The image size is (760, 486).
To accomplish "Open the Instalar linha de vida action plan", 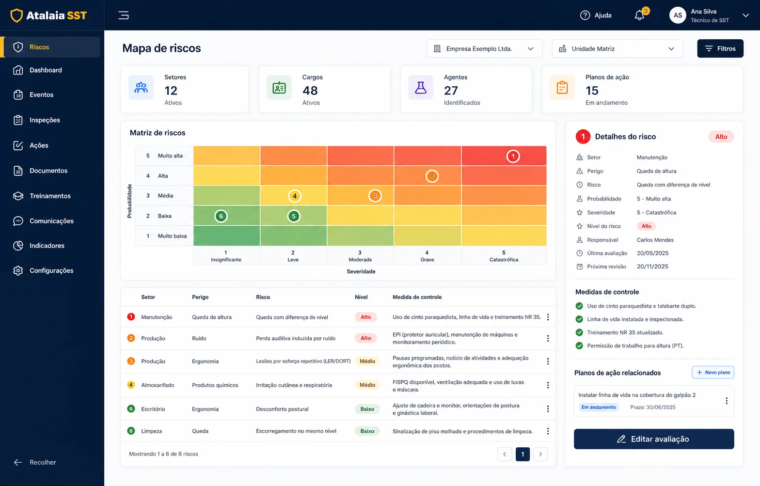I will click(654, 401).
